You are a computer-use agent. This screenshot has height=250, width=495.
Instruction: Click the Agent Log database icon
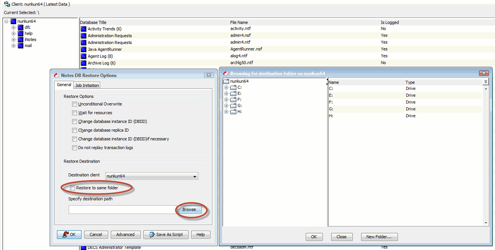point(83,56)
